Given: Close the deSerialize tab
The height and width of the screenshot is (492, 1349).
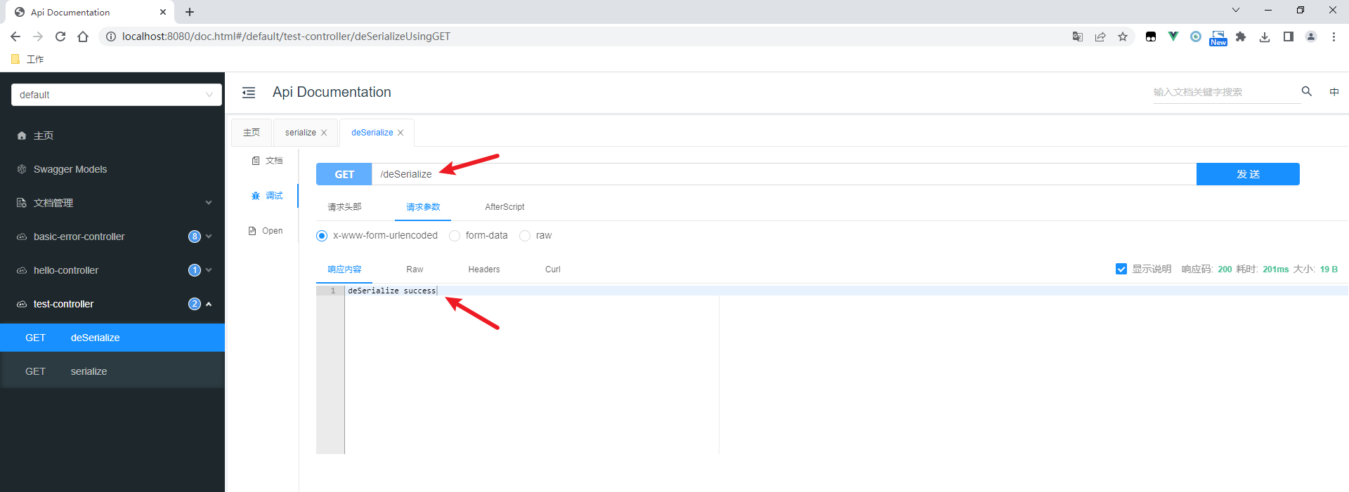Looking at the screenshot, I should (400, 133).
